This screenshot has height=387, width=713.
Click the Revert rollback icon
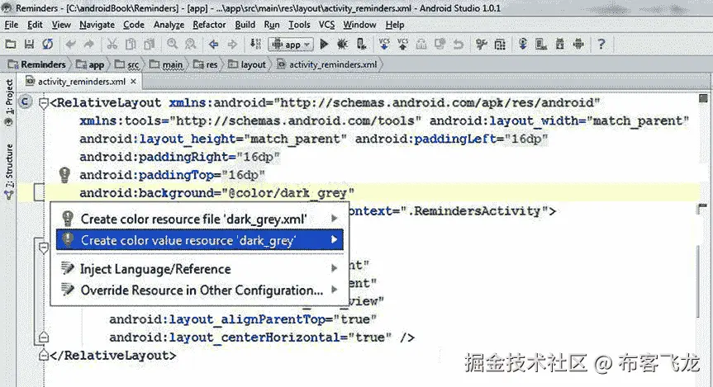pyautogui.click(x=459, y=44)
